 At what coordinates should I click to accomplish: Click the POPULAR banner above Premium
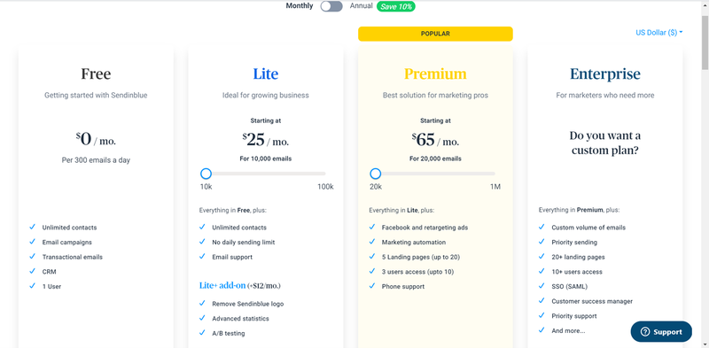pyautogui.click(x=435, y=34)
